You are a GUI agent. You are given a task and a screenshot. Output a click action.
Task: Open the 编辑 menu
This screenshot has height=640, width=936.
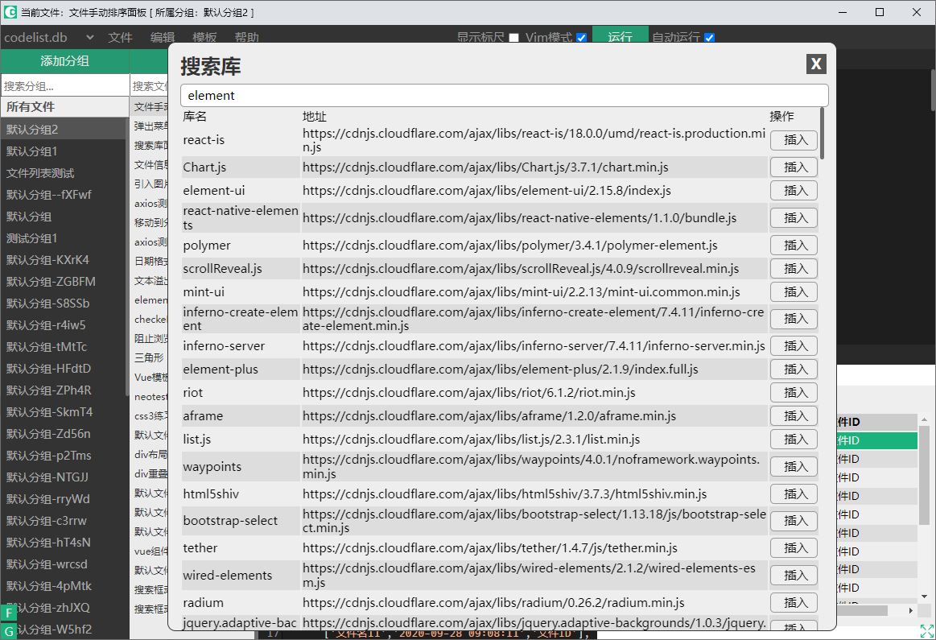click(x=163, y=37)
